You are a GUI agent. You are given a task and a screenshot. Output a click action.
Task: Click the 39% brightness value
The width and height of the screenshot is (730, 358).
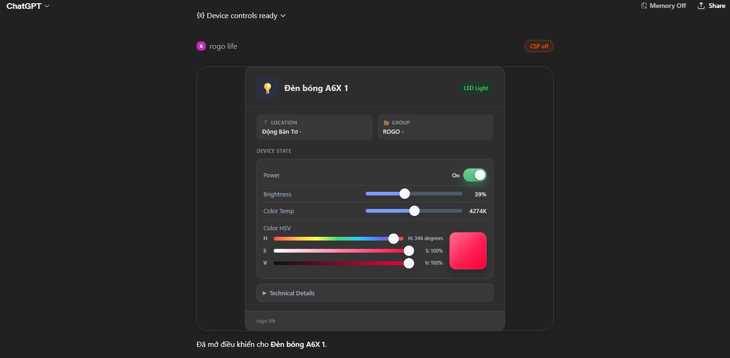point(480,195)
